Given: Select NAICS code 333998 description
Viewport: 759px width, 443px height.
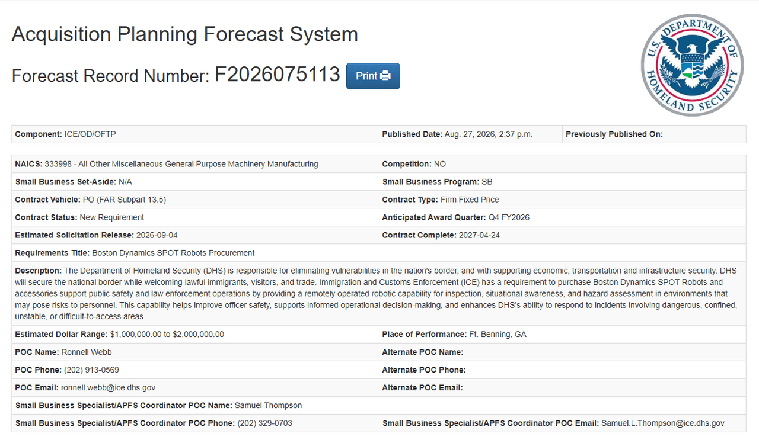Looking at the screenshot, I should click(x=181, y=164).
